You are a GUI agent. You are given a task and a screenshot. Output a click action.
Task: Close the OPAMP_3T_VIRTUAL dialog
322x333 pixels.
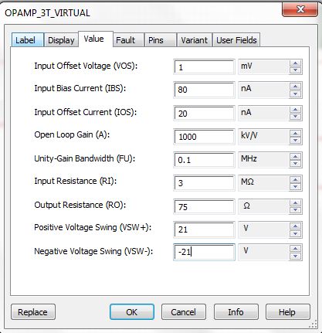[x=300, y=10]
